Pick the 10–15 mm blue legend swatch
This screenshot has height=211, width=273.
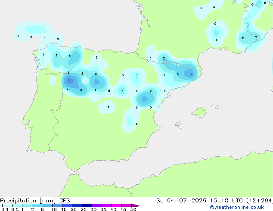pyautogui.click(x=57, y=205)
